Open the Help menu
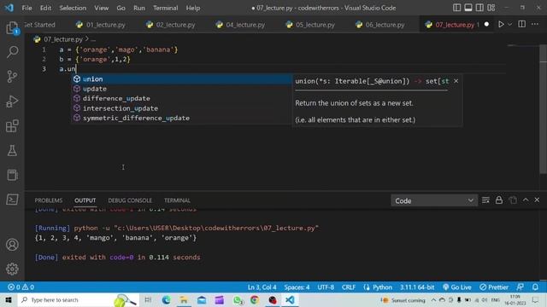547x307 pixels. pyautogui.click(x=192, y=8)
